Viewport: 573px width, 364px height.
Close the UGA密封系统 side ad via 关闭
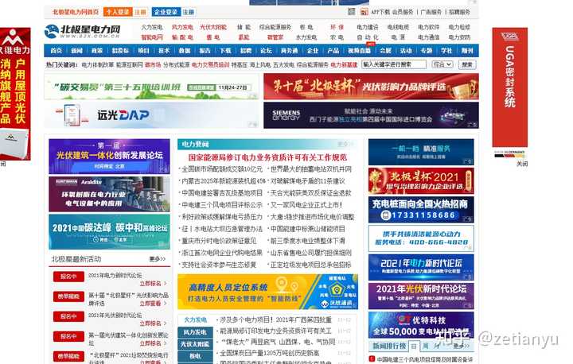(x=522, y=164)
